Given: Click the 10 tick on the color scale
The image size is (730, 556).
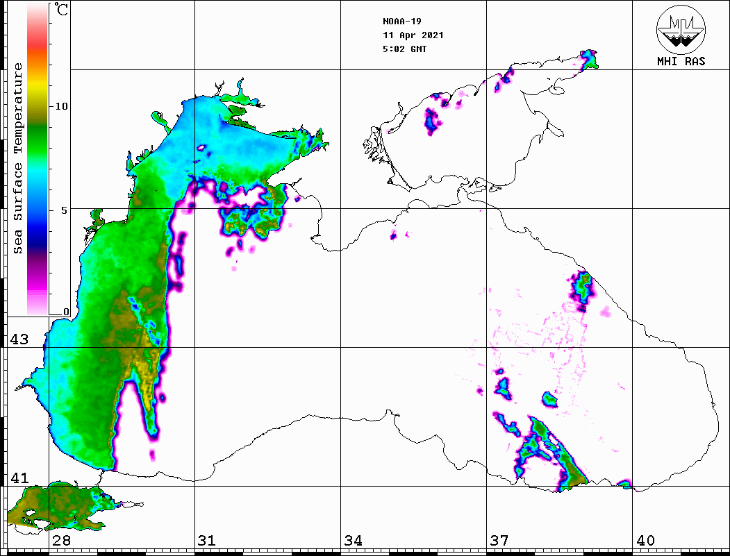Looking at the screenshot, I should tap(61, 106).
